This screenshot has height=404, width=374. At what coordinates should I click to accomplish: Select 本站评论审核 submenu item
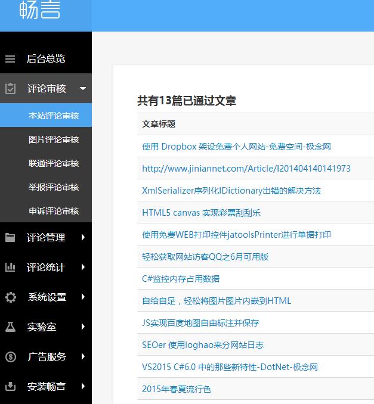coord(54,116)
